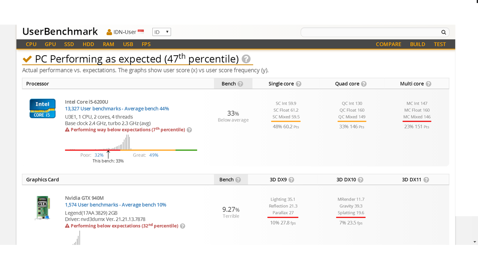Click the orange checkmark icon in heading
This screenshot has width=478, height=269.
coord(27,59)
